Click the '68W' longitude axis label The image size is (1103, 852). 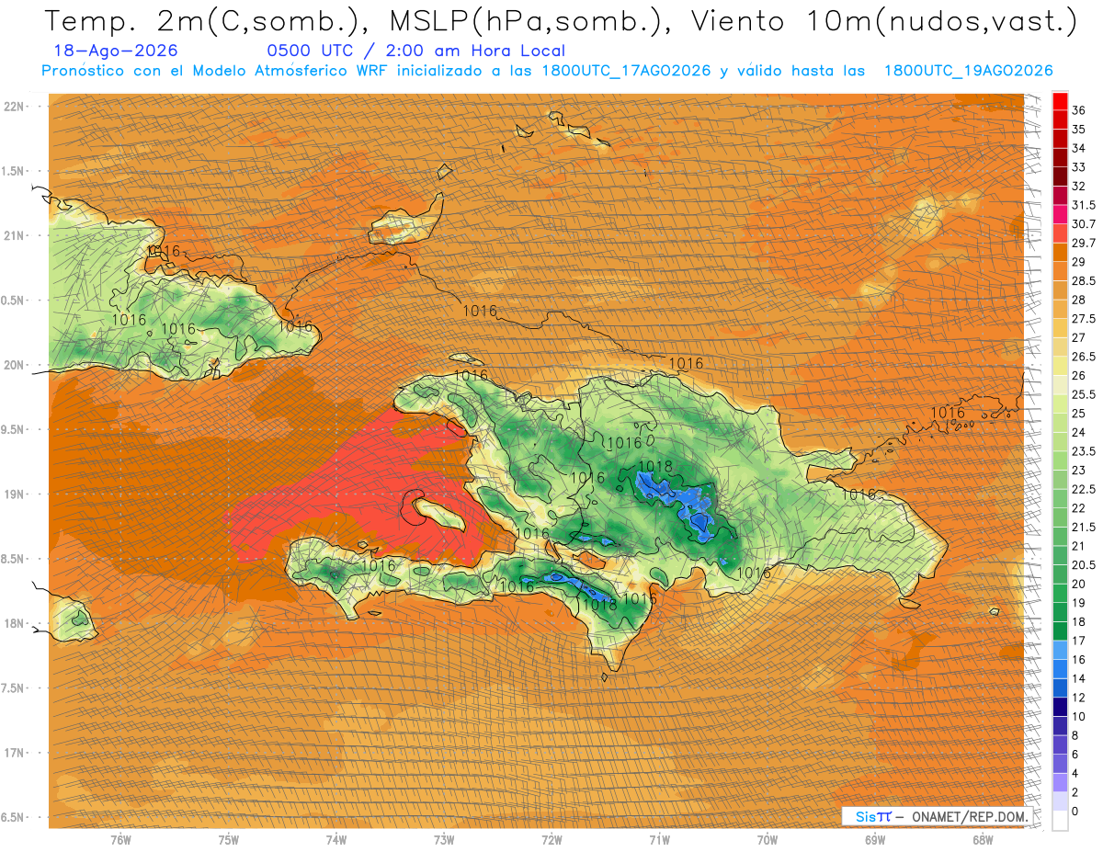pyautogui.click(x=983, y=840)
